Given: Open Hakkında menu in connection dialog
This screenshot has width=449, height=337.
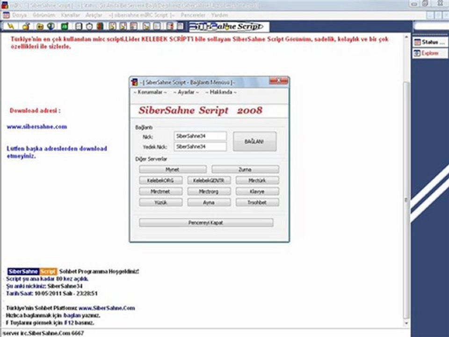Looking at the screenshot, I should click(x=221, y=92).
